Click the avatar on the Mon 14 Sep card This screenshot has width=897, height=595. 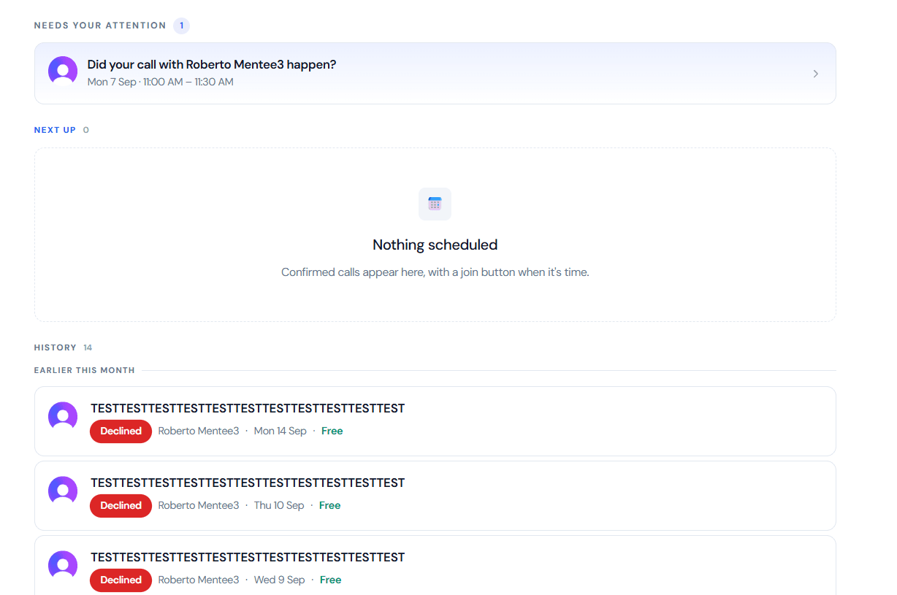click(63, 416)
